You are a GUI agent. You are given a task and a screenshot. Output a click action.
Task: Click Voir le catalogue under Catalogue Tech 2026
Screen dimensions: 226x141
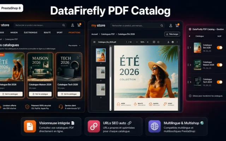pos(69,94)
